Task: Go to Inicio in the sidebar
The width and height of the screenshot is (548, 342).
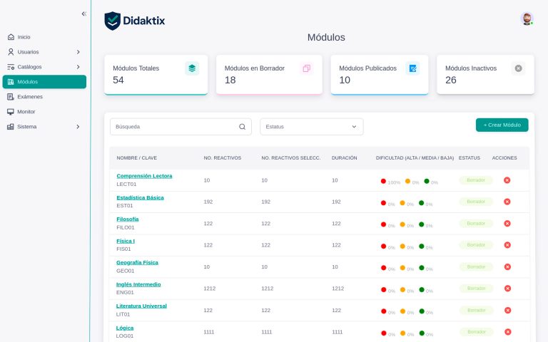Action: click(x=24, y=37)
